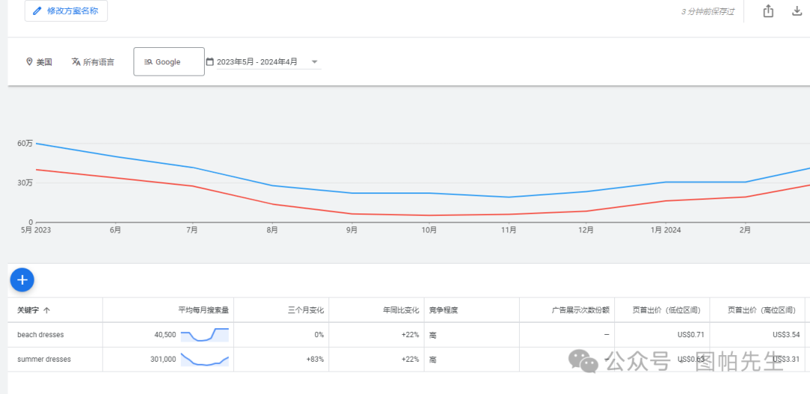The width and height of the screenshot is (810, 394).
Task: Click the 修改方案名称 button
Action: [66, 11]
